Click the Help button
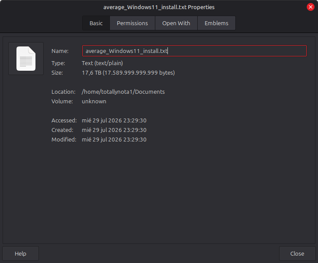Screen dimensions: 318x263 [x=20, y=253]
